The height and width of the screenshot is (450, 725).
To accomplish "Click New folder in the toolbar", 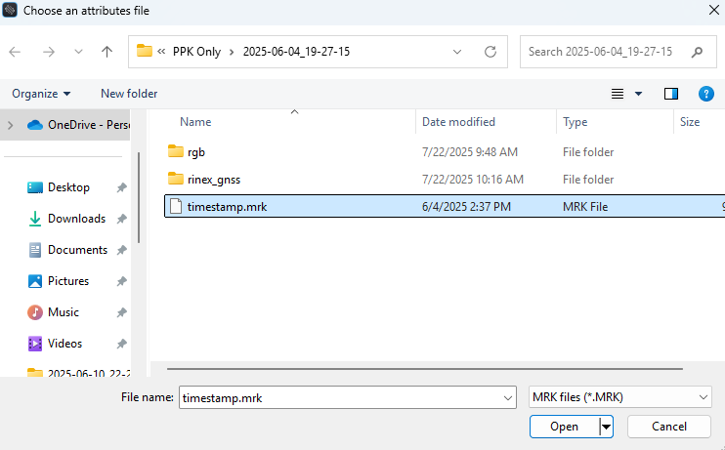I will pos(129,94).
